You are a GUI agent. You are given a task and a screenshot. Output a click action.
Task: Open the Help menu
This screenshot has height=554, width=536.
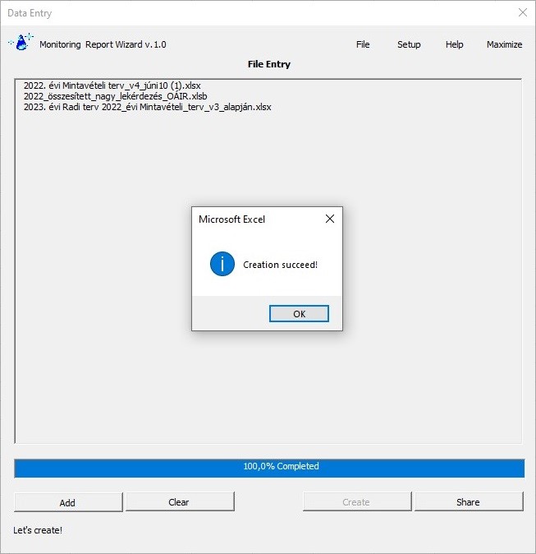click(x=454, y=44)
